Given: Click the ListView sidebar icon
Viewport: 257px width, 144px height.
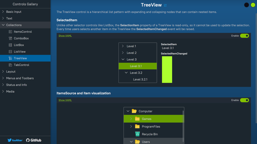Looking at the screenshot, I should (10, 52).
